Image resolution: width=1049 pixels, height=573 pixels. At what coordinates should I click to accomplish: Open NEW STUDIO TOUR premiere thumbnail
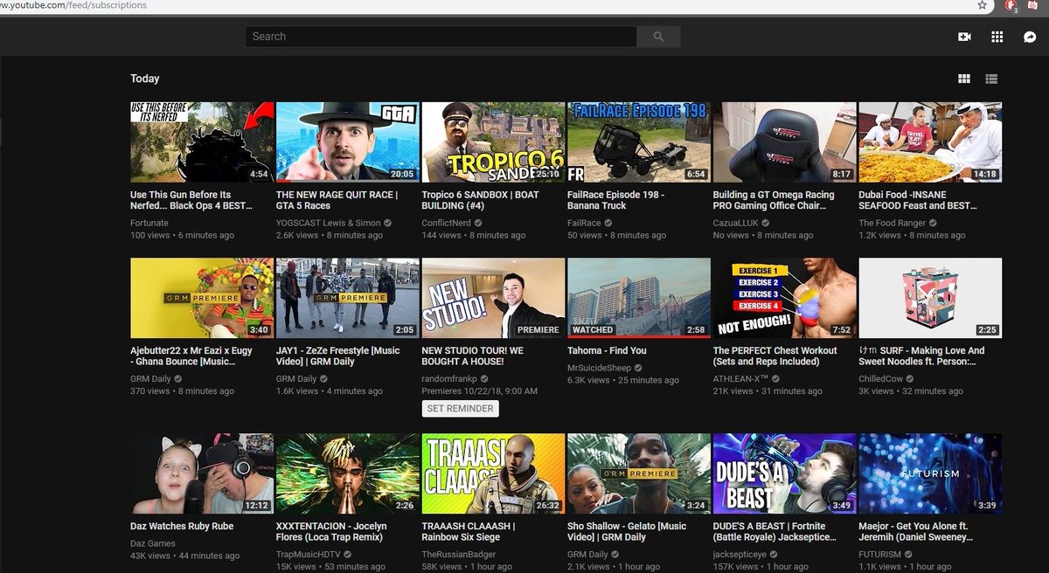point(493,298)
